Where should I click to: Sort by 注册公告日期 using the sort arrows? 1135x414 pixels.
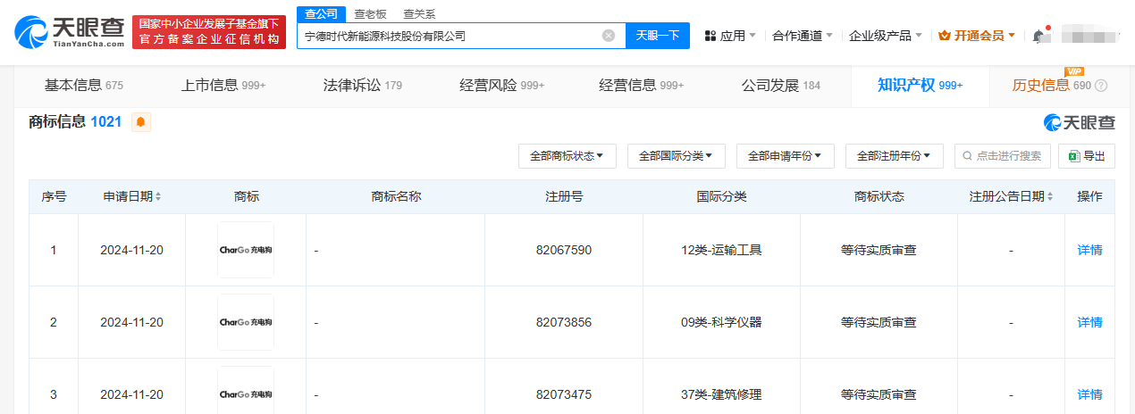pyautogui.click(x=1050, y=196)
